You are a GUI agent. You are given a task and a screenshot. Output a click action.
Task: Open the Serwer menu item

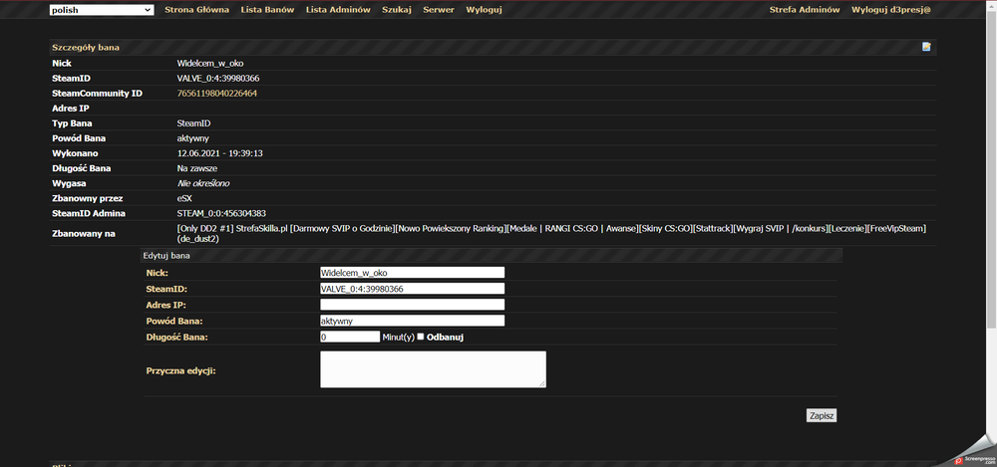click(439, 10)
